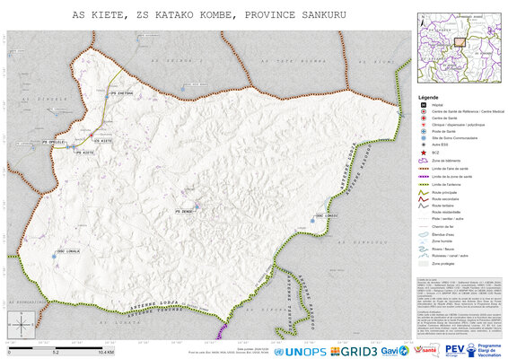Click the Zone protégée gray legend swatch

(x=423, y=264)
